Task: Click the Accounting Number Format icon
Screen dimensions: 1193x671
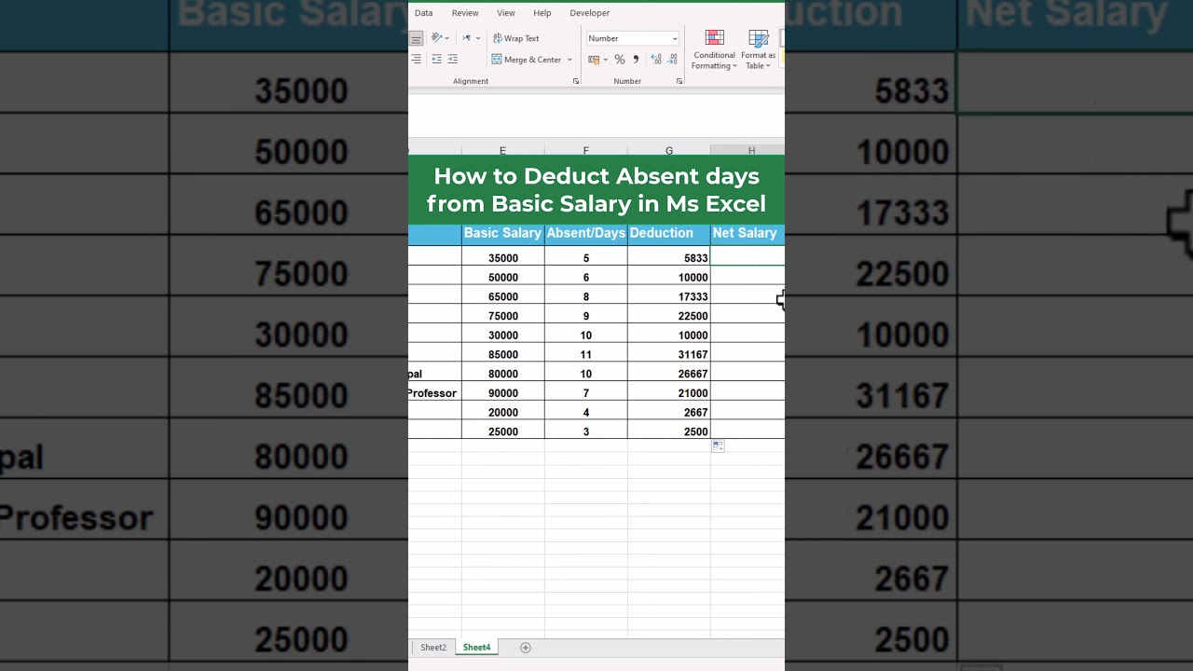Action: [x=594, y=60]
